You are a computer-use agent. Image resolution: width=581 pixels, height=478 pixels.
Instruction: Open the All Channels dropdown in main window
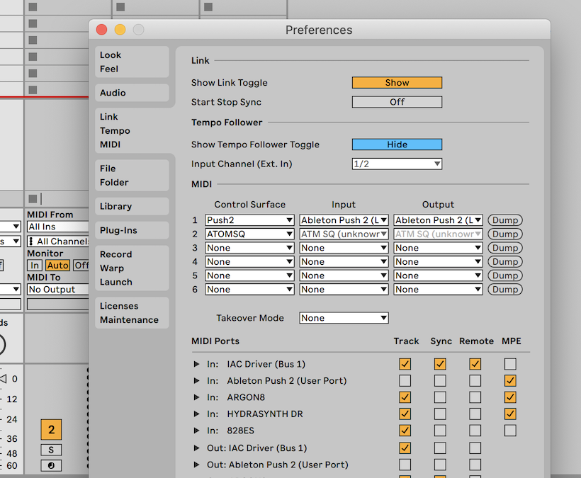point(58,241)
